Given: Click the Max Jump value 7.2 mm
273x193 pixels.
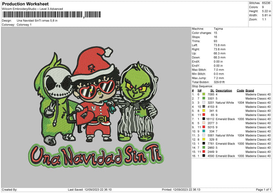Looking at the screenshot, I should point(219,78).
